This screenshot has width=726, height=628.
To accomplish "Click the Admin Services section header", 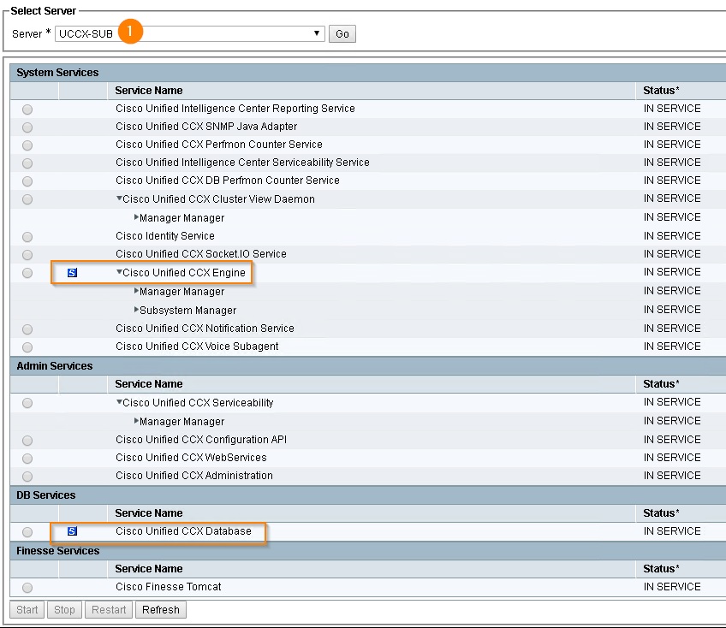I will [x=55, y=366].
